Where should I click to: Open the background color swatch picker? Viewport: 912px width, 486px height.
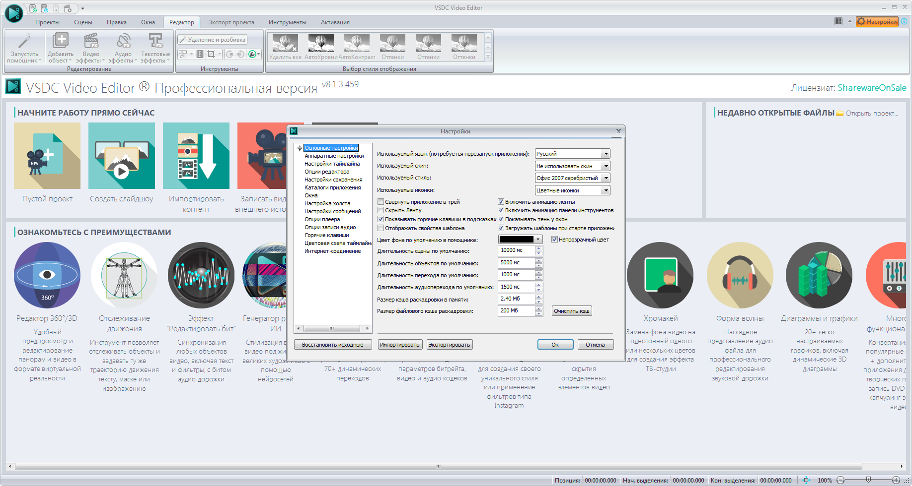(520, 240)
